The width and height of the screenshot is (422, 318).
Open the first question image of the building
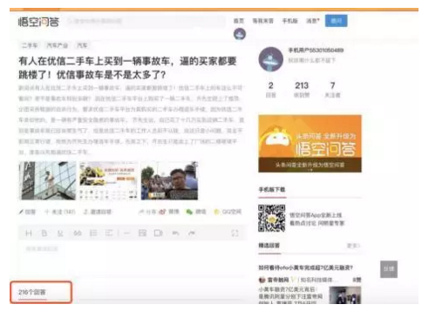pyautogui.click(x=47, y=181)
